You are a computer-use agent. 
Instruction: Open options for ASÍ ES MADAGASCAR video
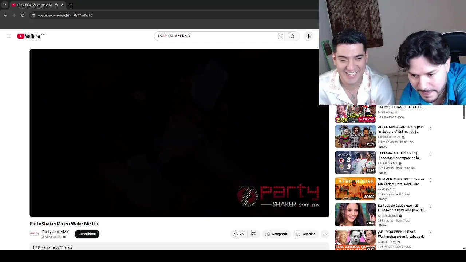tap(431, 128)
